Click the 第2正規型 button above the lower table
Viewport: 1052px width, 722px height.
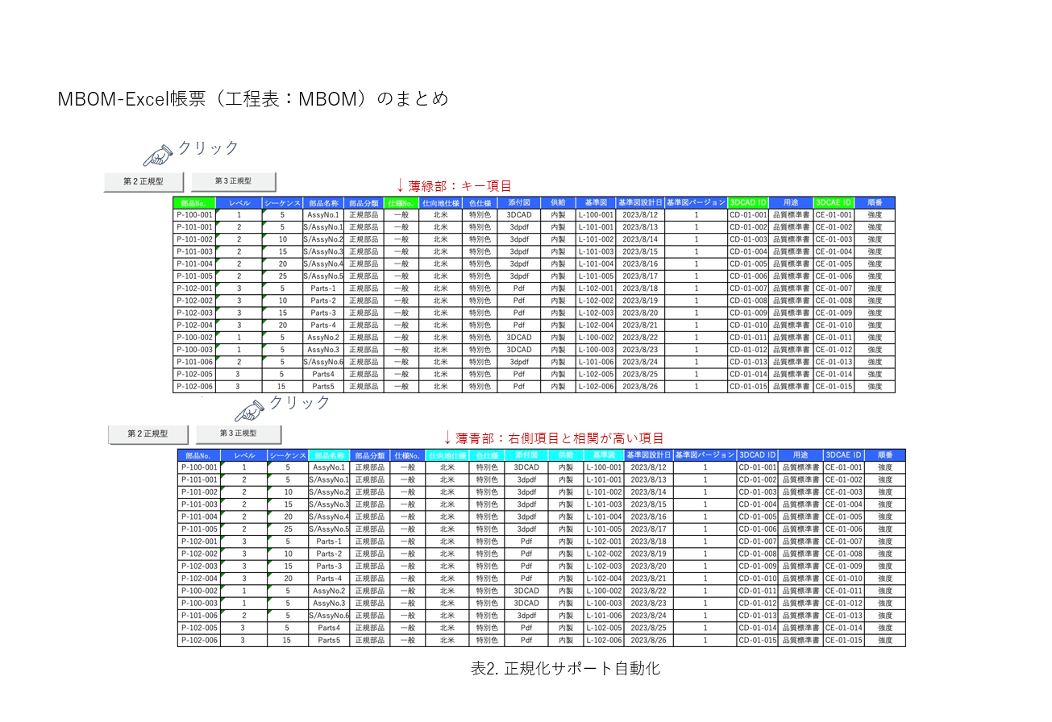click(x=148, y=434)
